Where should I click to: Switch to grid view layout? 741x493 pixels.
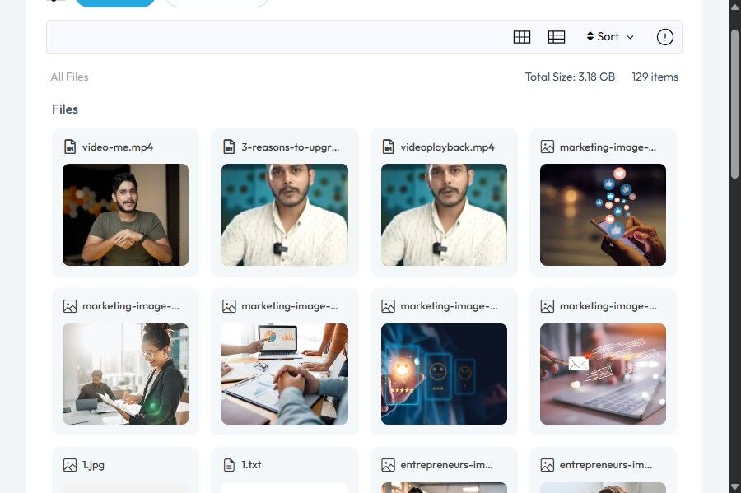pyautogui.click(x=522, y=37)
